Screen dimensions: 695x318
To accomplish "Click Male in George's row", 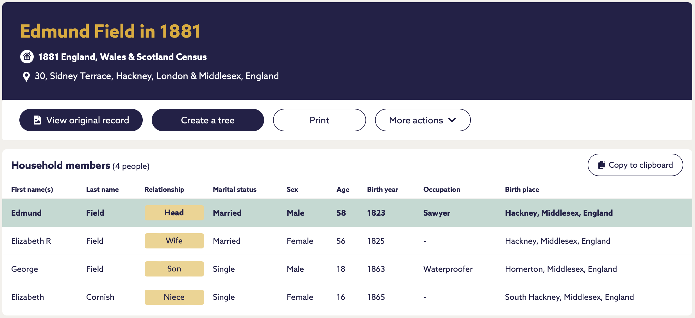I will click(x=295, y=269).
